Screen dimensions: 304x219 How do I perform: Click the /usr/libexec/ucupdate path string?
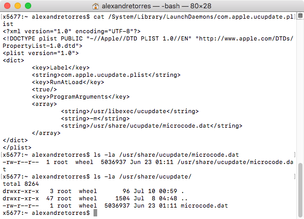coord(130,111)
